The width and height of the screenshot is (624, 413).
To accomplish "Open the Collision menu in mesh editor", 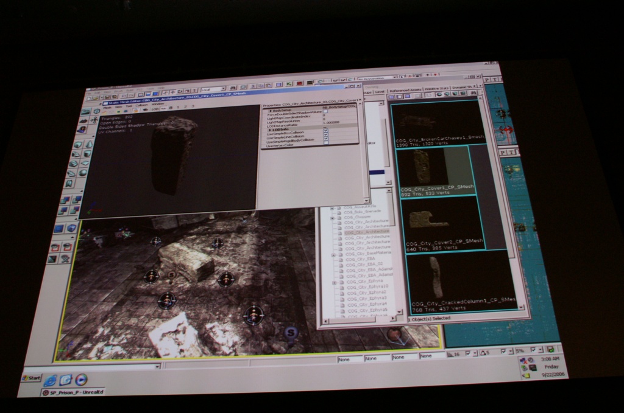I will pos(141,105).
